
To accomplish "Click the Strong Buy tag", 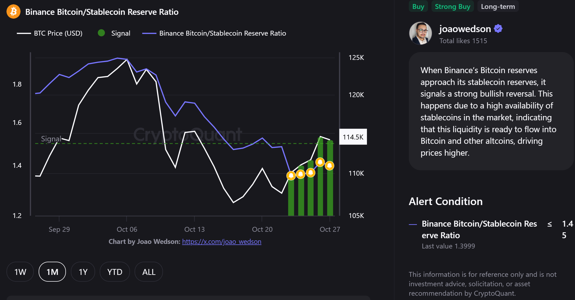I will tap(453, 6).
